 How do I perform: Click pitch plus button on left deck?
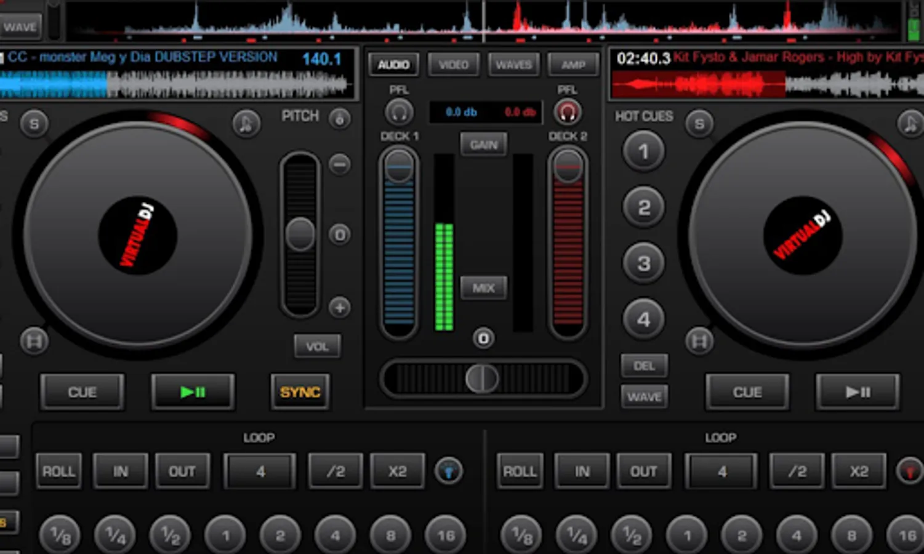(x=339, y=307)
